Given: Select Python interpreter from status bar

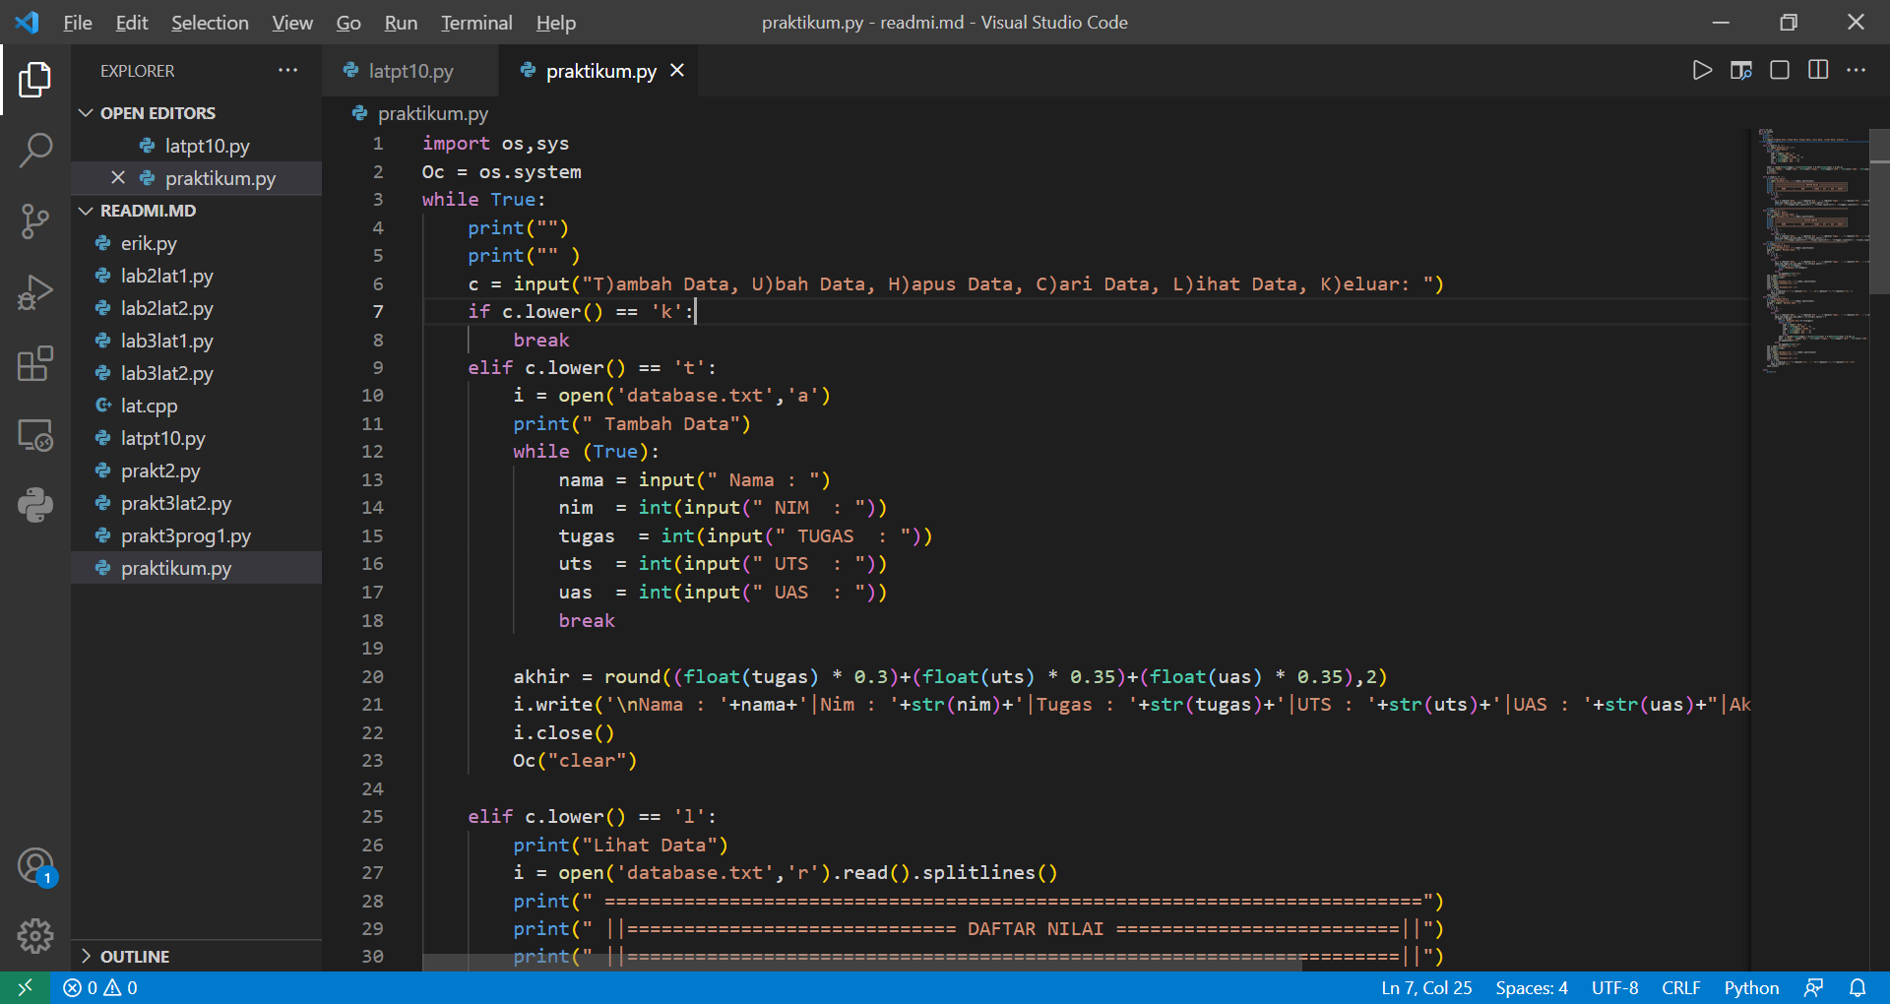Looking at the screenshot, I should [1751, 987].
